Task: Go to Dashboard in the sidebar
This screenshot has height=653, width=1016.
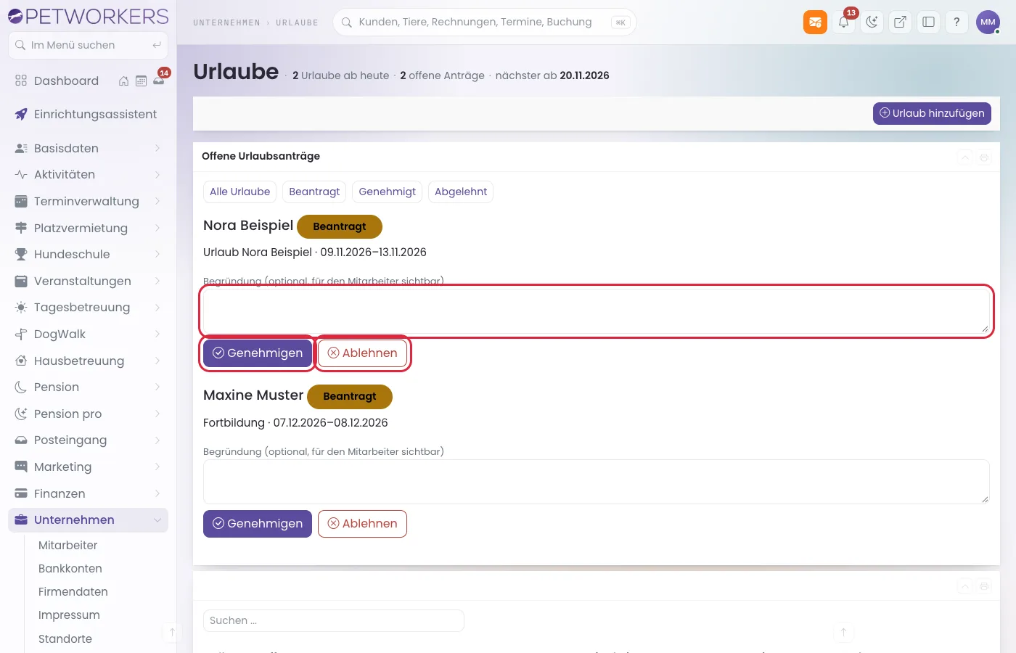Action: 66,81
